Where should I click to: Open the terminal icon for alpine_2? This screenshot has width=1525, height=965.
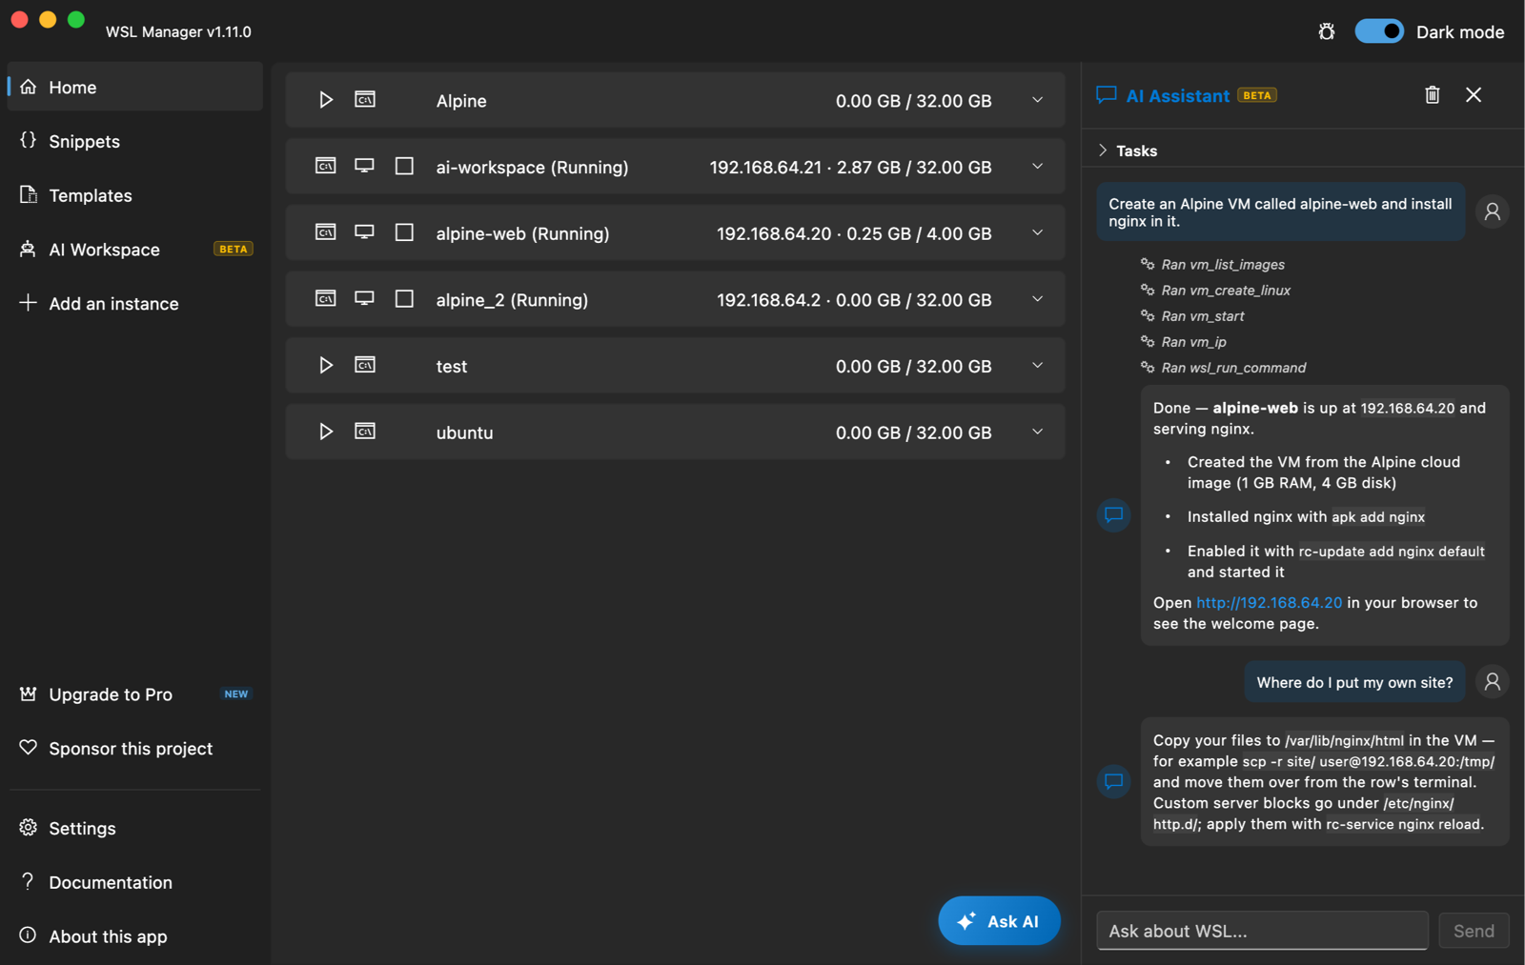click(x=326, y=299)
